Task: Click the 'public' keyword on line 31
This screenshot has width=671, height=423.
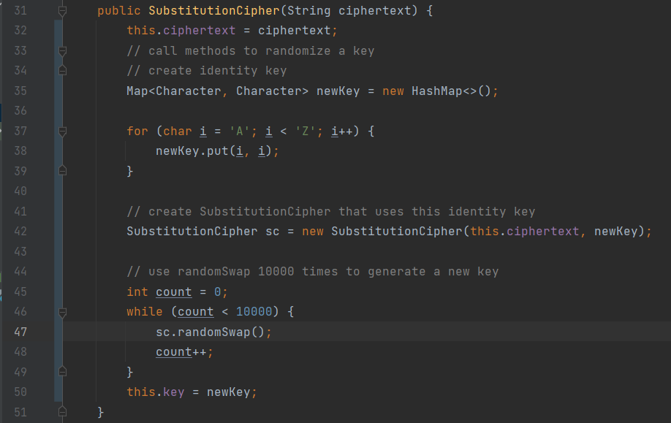Action: tap(118, 11)
